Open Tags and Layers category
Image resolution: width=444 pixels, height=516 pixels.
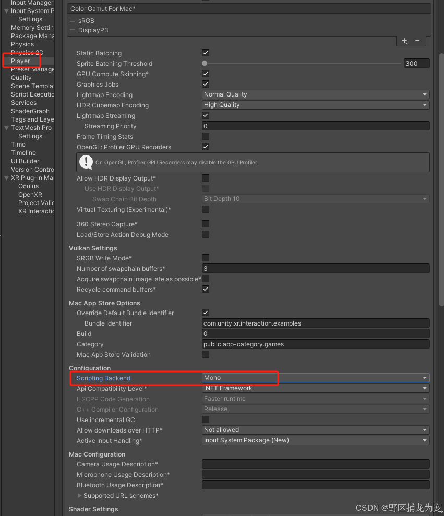32,119
